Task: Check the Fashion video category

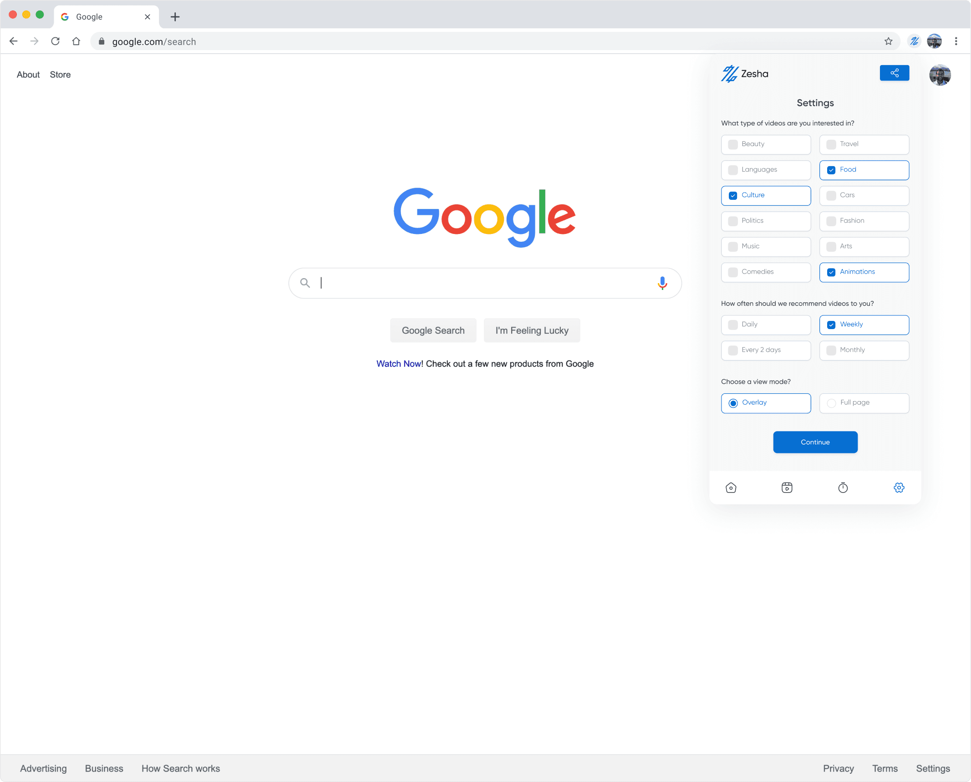Action: pos(864,221)
